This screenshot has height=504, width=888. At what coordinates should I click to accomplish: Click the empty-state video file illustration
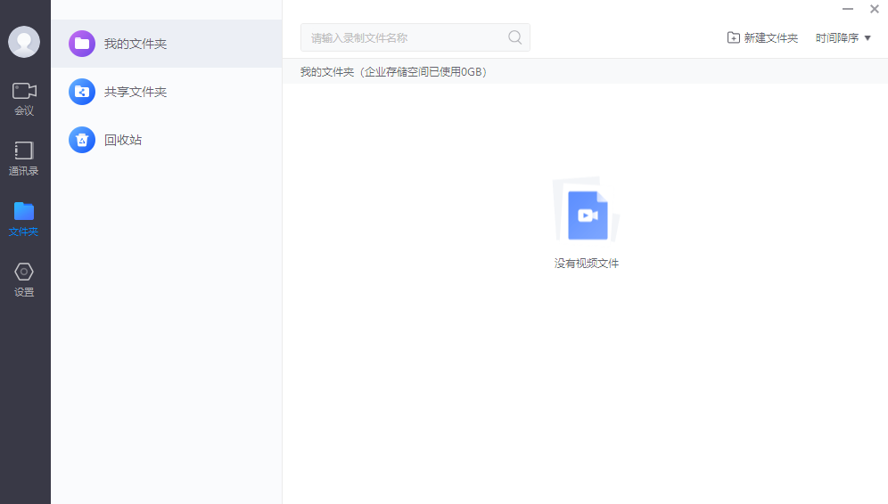click(x=586, y=214)
